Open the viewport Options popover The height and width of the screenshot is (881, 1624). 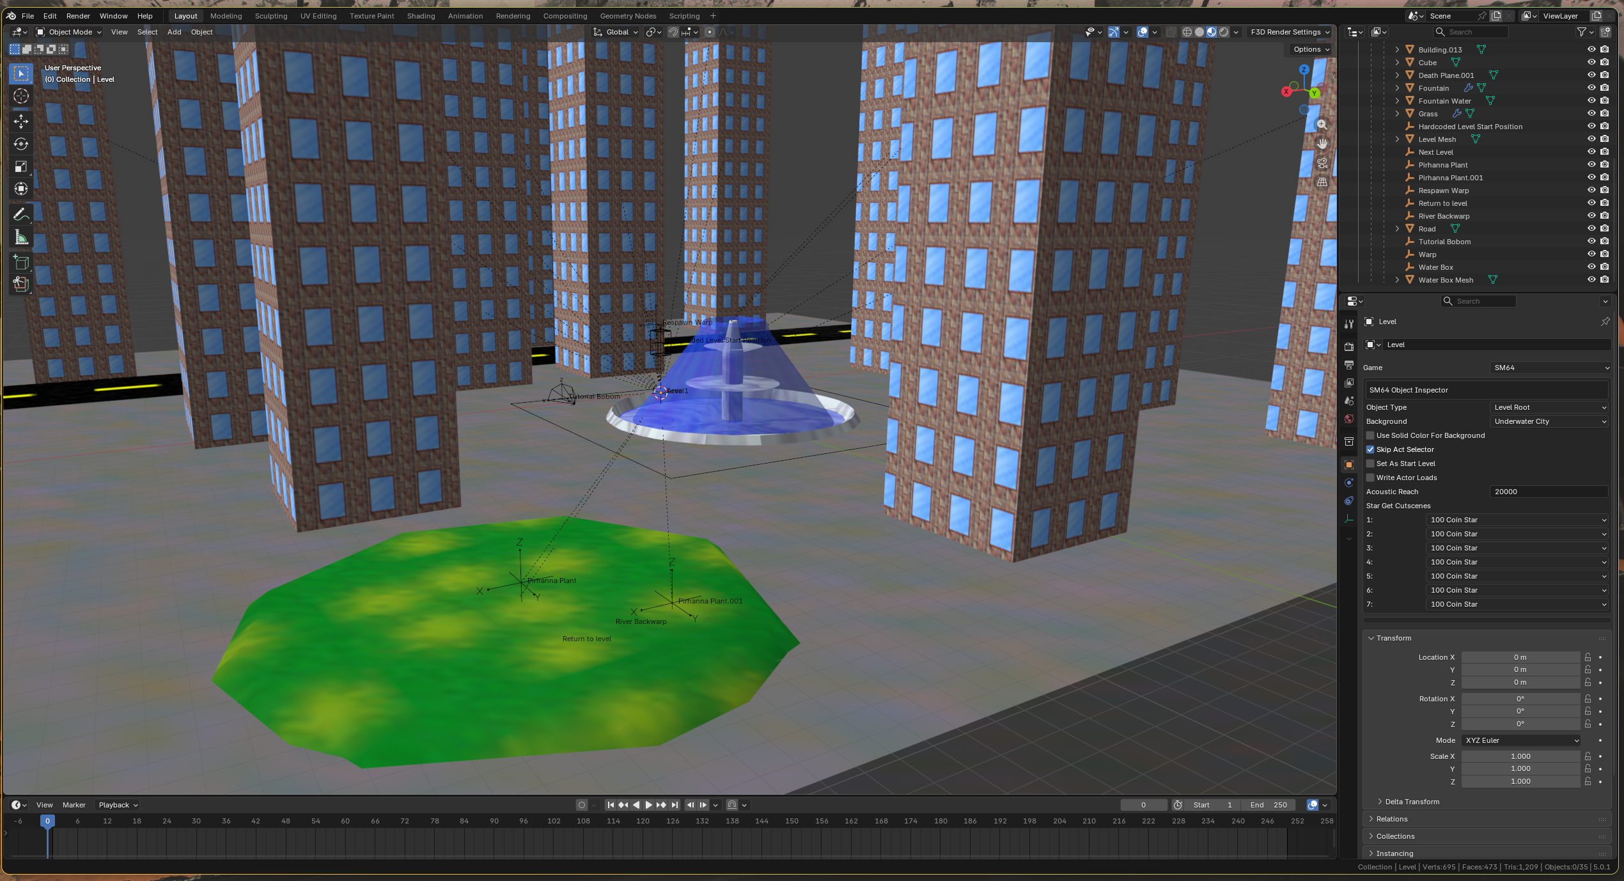click(1310, 49)
